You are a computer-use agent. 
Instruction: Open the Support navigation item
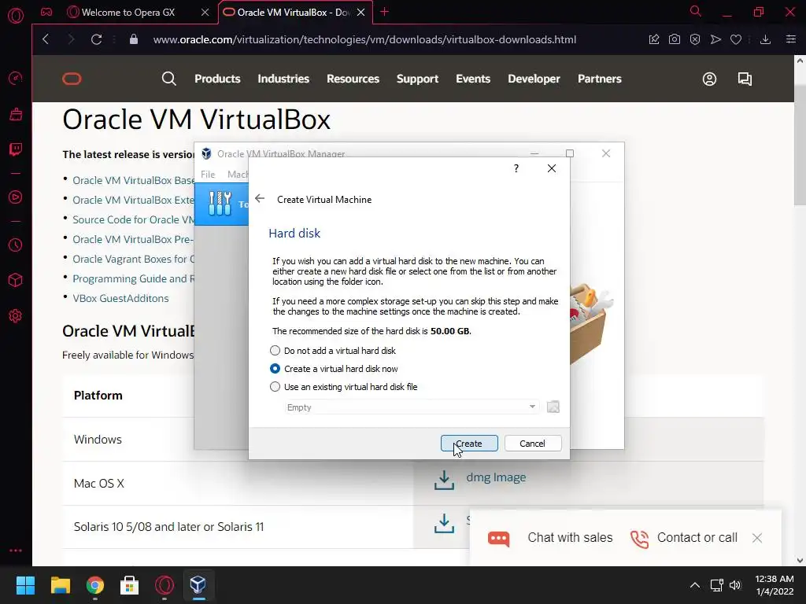417,79
